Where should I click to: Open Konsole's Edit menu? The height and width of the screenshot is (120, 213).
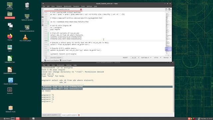pos(48,65)
